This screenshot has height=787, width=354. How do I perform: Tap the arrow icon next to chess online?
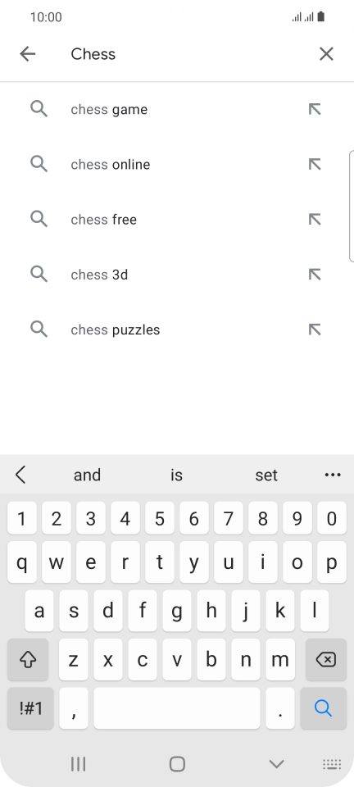click(315, 164)
